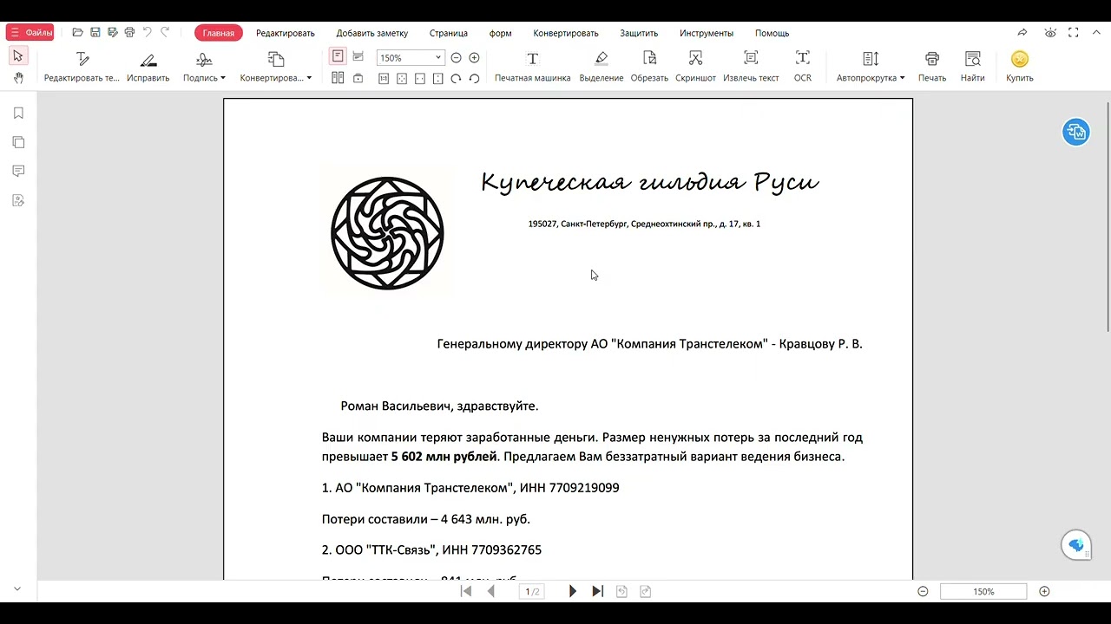Save the document with the floppy icon
Viewport: 1111px width, 624px height.
coord(95,33)
